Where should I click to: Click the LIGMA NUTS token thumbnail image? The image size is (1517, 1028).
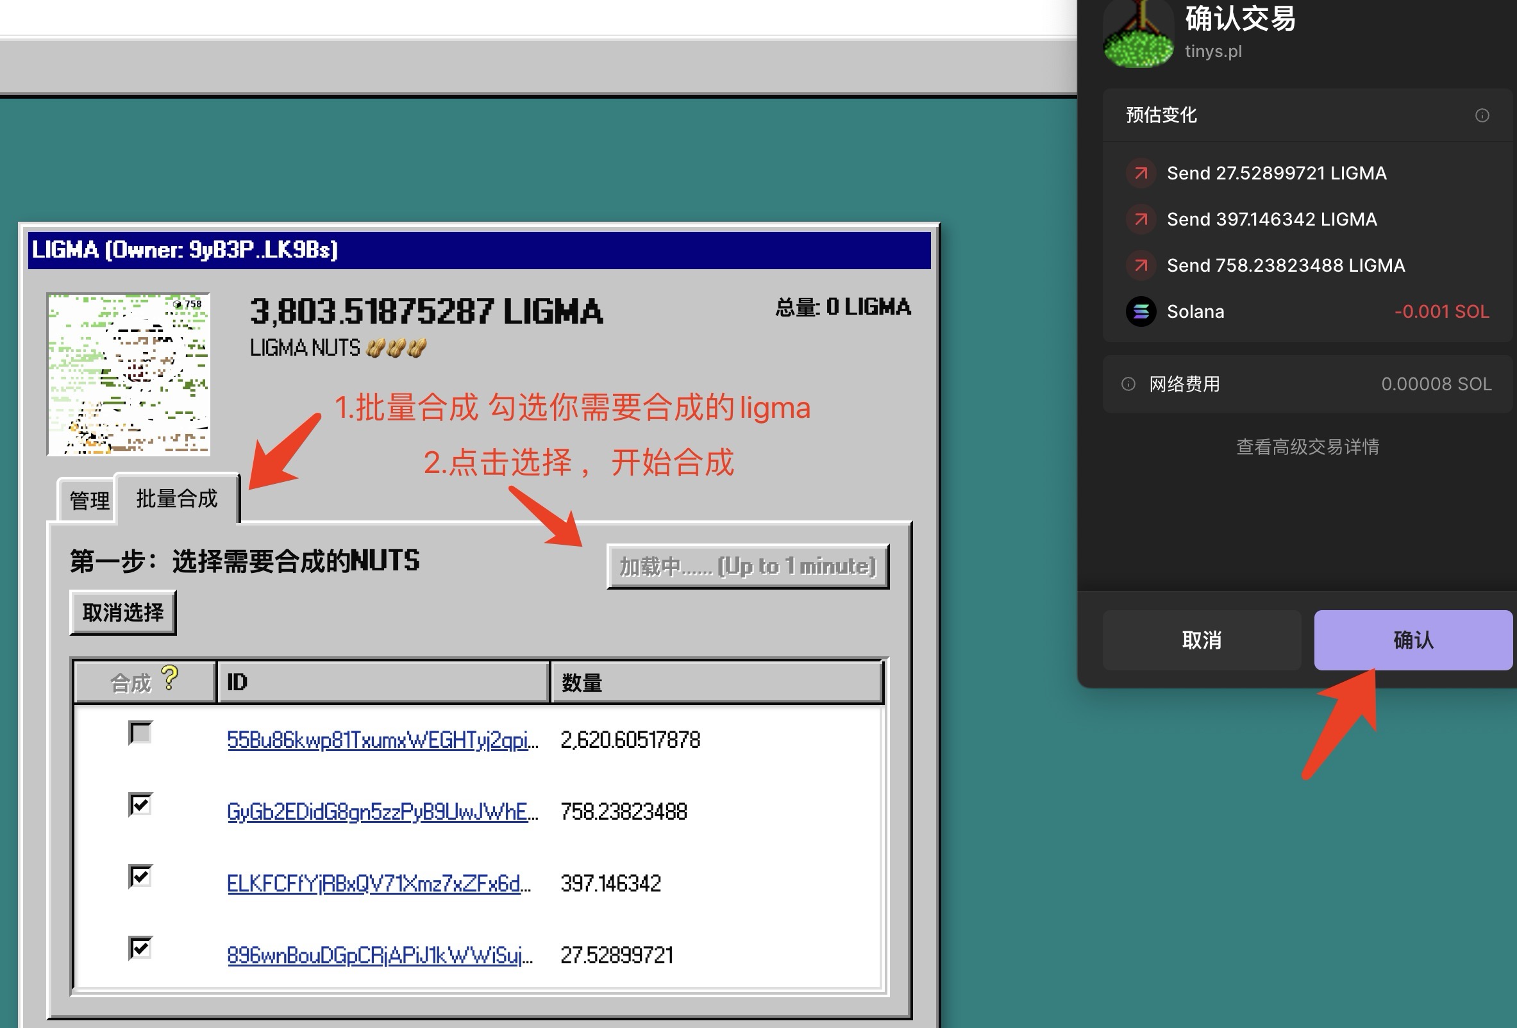[129, 374]
